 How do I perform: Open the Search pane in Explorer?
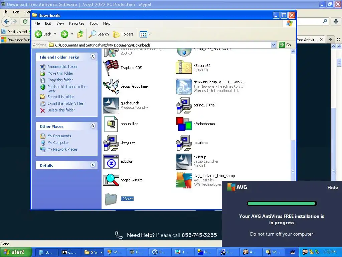click(99, 34)
